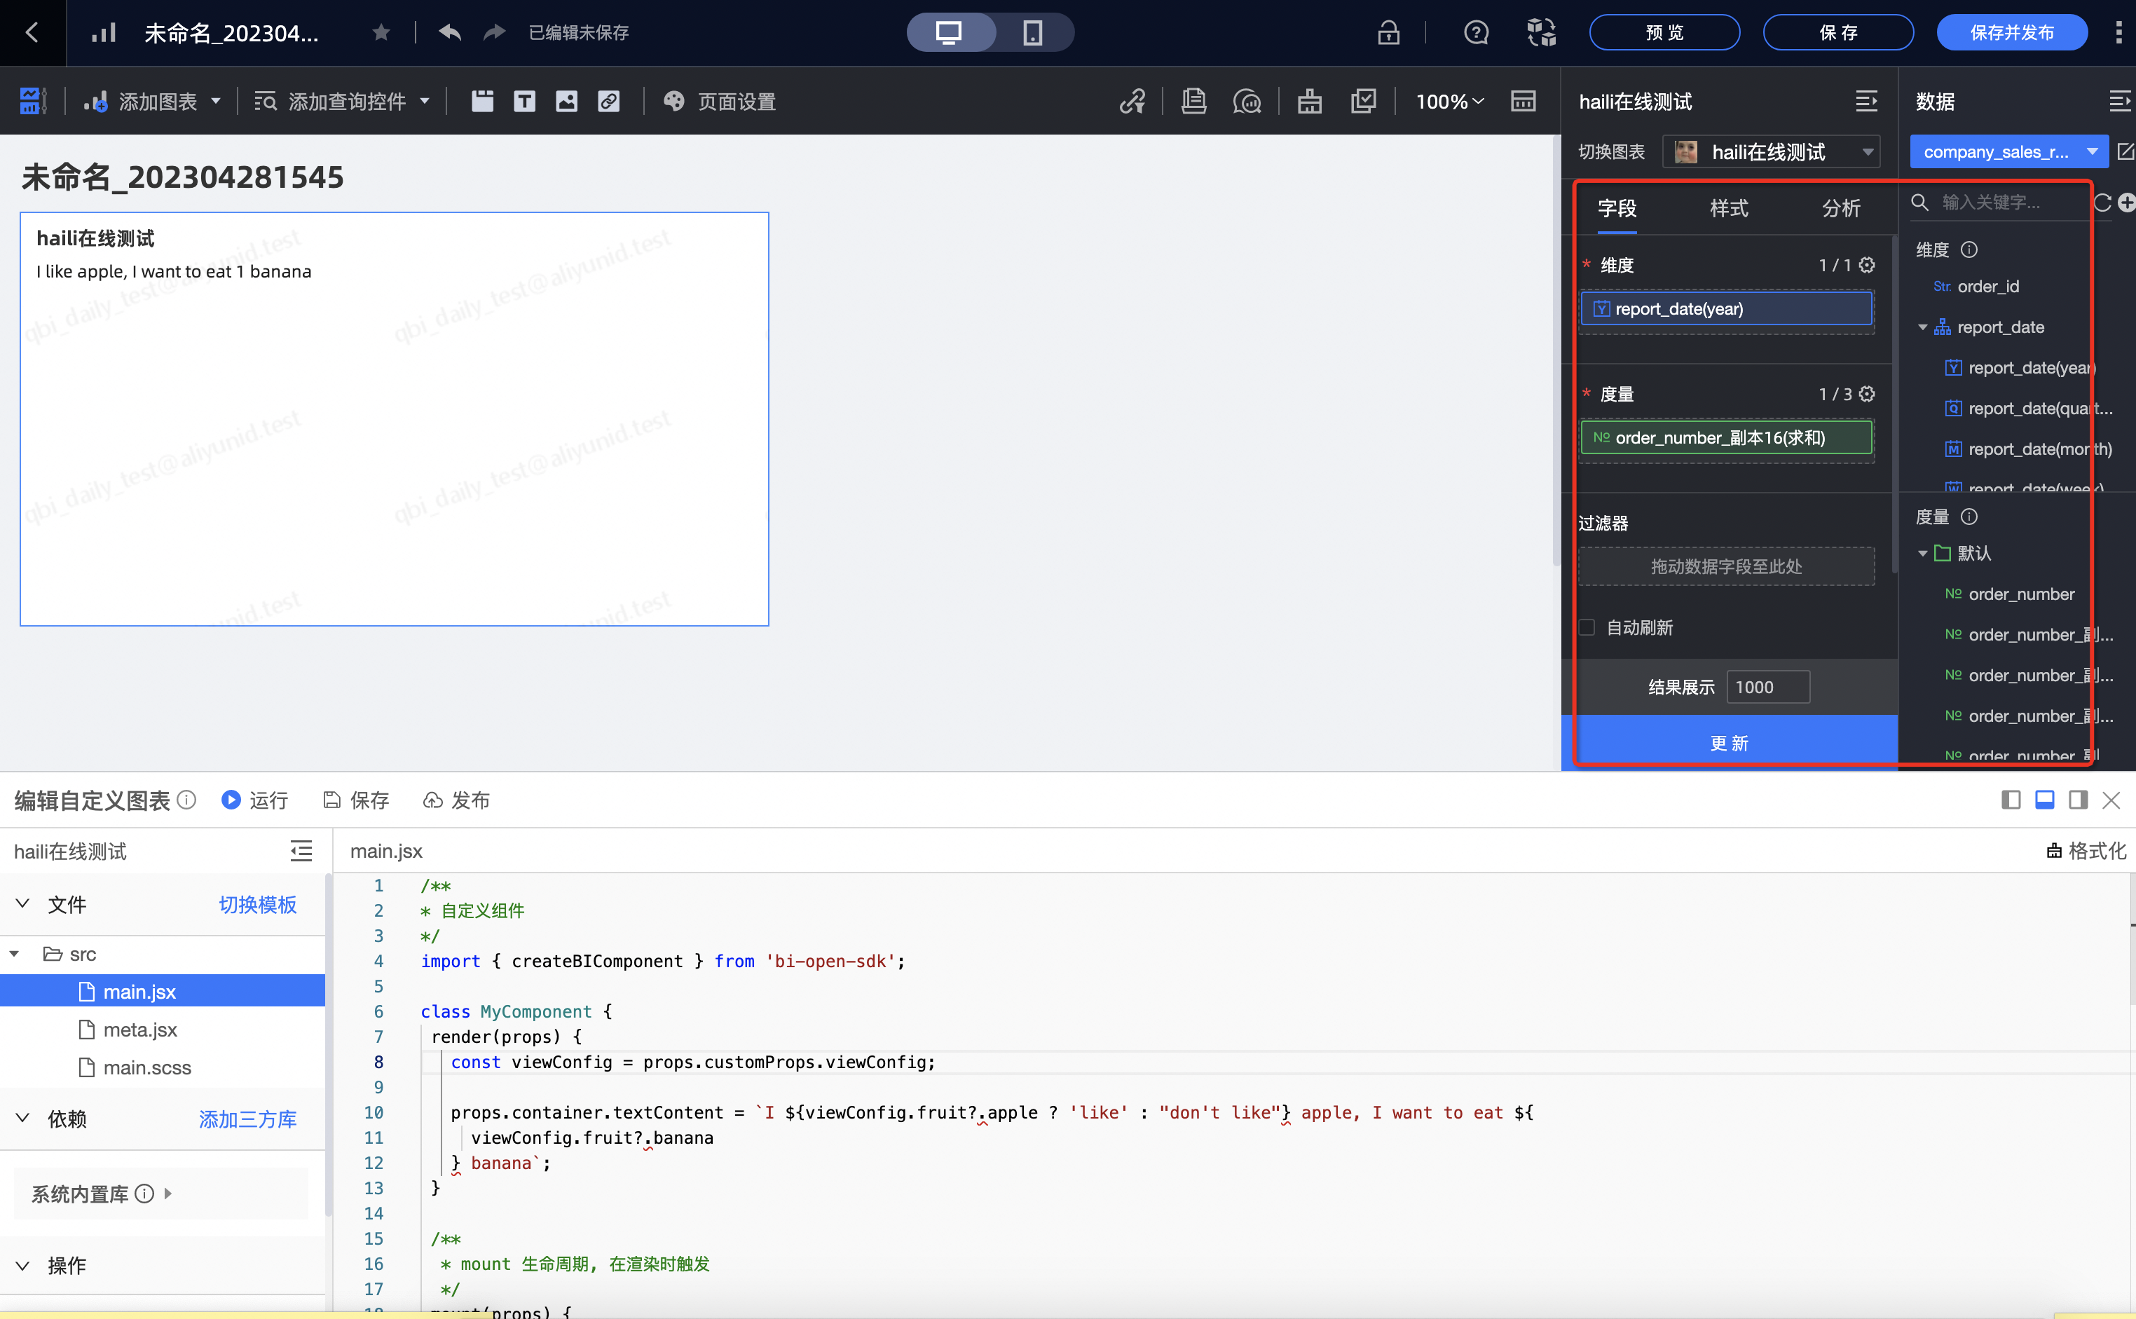Click the 保存并发布 button
Image resolution: width=2136 pixels, height=1319 pixels.
pos(2011,33)
